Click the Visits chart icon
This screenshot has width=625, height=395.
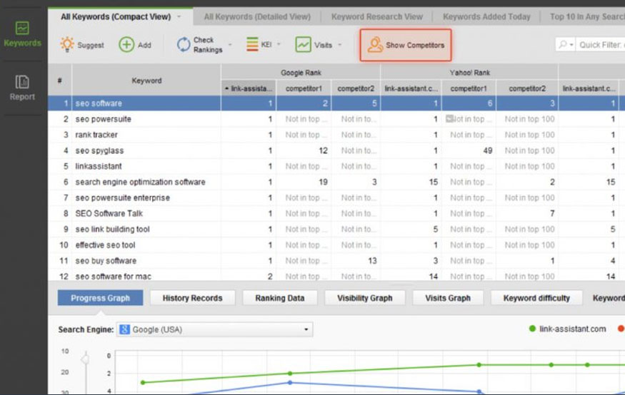[x=303, y=44]
